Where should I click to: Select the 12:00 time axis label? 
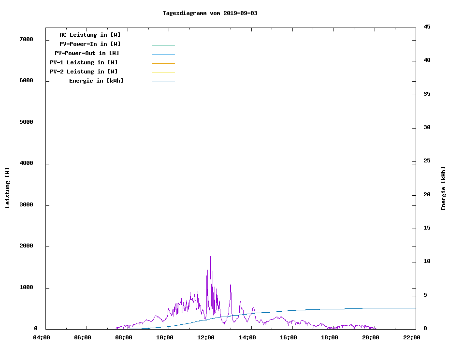coord(206,338)
